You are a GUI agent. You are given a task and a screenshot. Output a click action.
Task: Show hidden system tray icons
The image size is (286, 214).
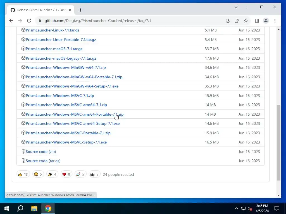(x=236, y=208)
